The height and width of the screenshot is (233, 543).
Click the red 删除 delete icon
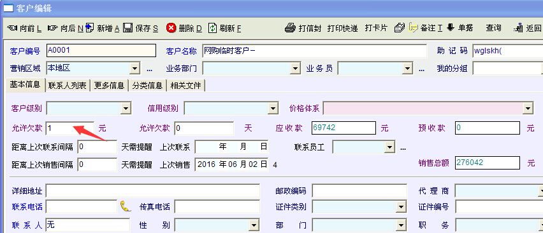point(171,28)
